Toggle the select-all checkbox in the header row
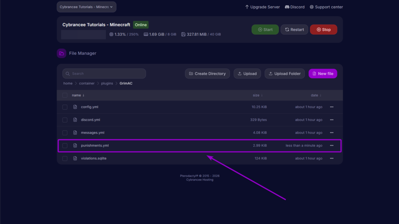Screen dimensions: 399x224 65,95
